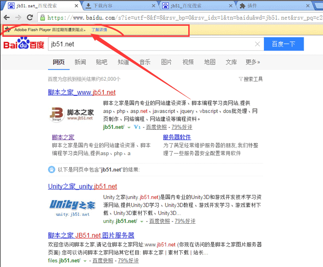Open 百度快照 for jb51.net/ result
Screen dimensions: 323x267
[156, 127]
